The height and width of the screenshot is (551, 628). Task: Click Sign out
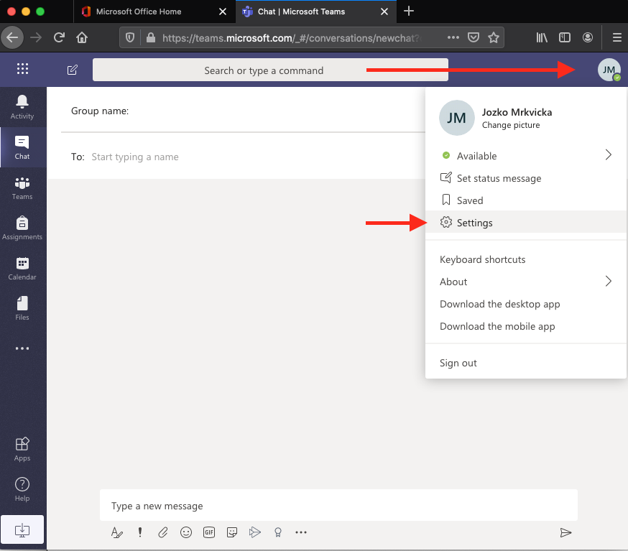point(458,363)
